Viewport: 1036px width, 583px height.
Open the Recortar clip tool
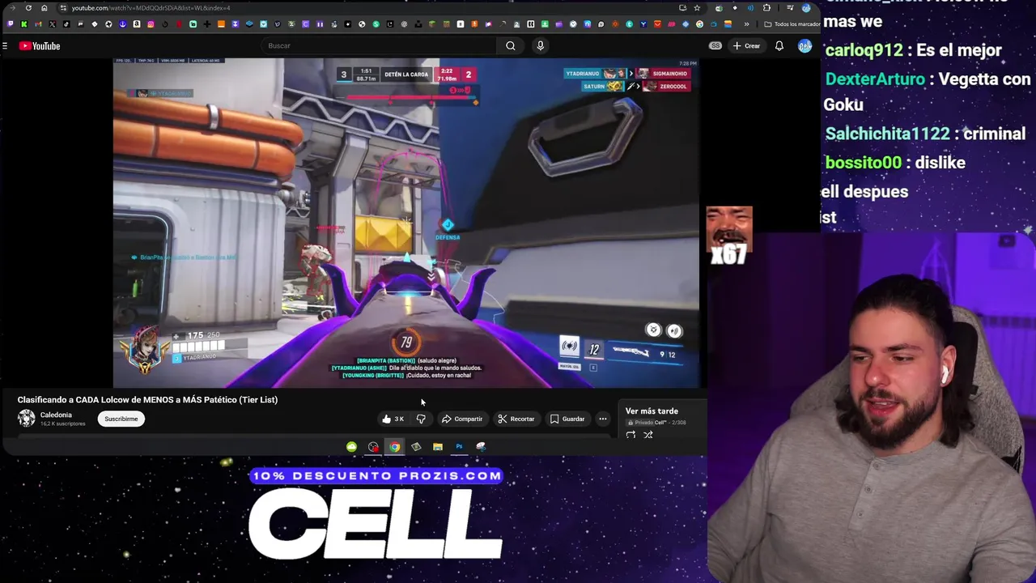point(516,419)
